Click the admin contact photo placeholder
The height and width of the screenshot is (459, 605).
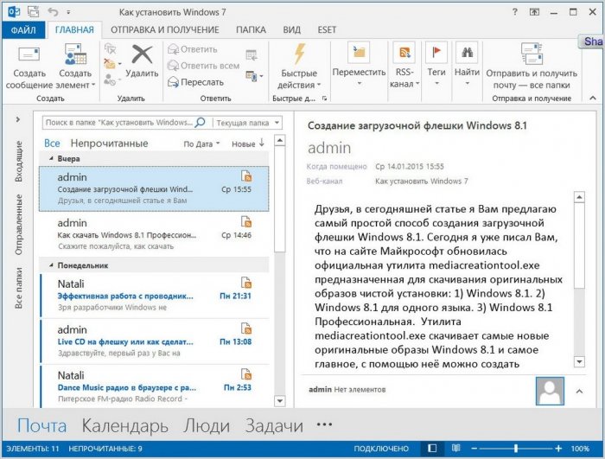pyautogui.click(x=550, y=391)
